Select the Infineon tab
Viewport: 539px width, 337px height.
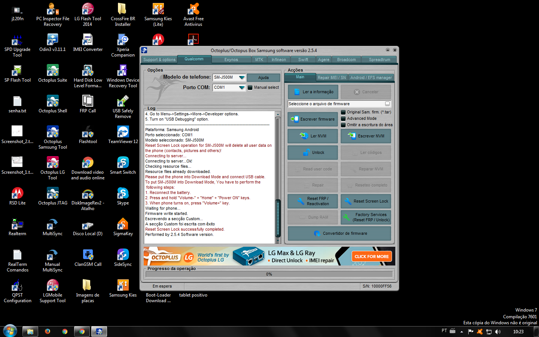(x=279, y=60)
